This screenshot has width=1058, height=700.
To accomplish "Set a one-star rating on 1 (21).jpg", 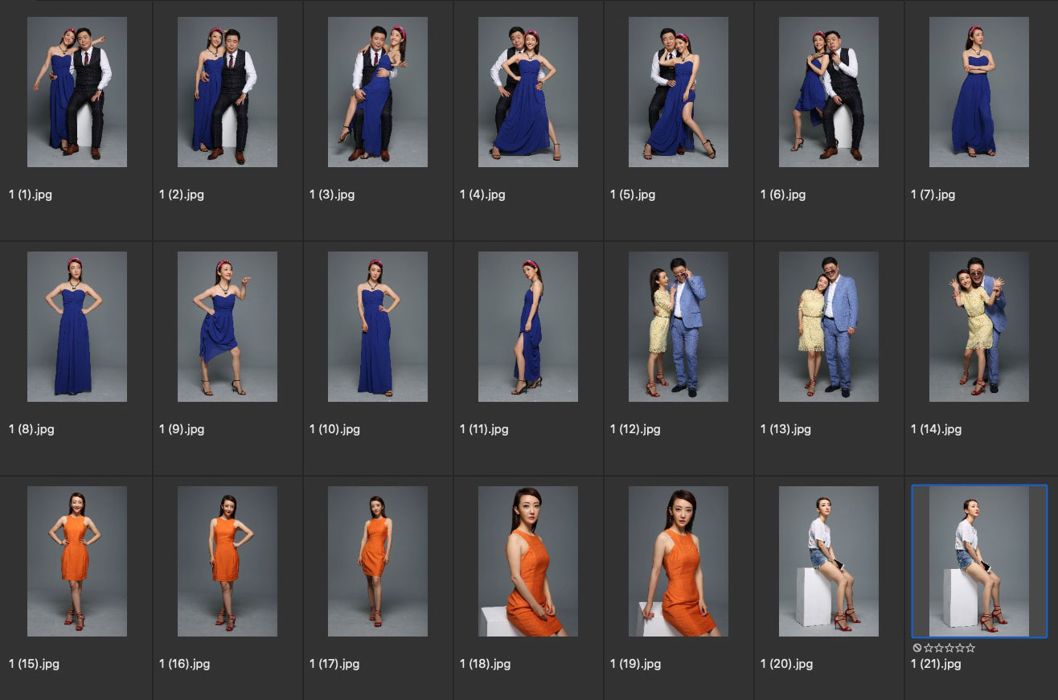I will pyautogui.click(x=929, y=648).
